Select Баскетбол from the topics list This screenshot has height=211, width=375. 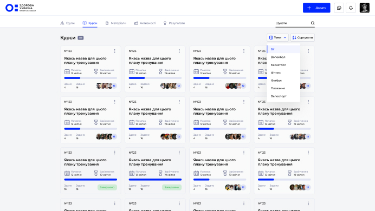point(283,65)
